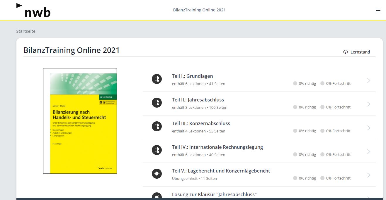This screenshot has width=386, height=200.
Task: Open Teil V. Lagebericht chevron arrow
Action: [x=369, y=175]
